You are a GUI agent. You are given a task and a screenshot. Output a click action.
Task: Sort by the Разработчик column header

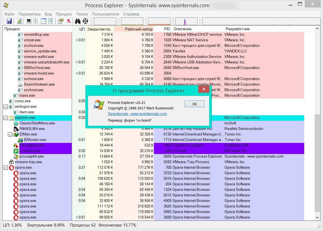coord(264,29)
